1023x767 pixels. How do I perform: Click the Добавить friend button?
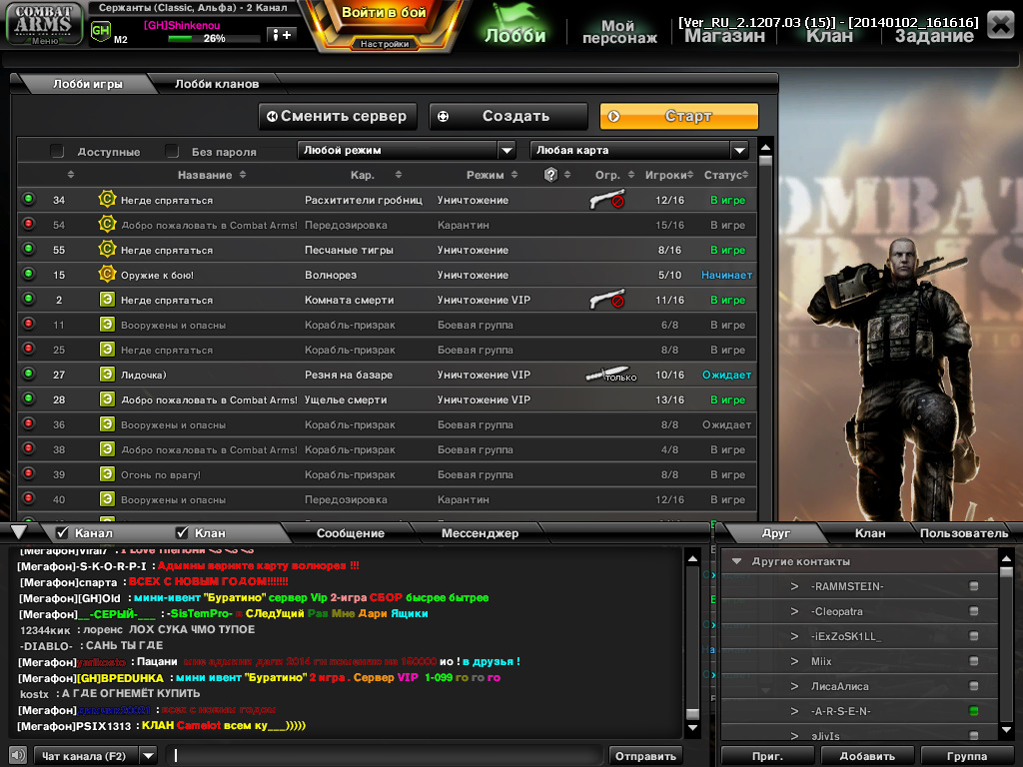pos(867,756)
